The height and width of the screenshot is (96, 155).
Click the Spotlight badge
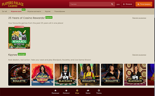point(22,54)
